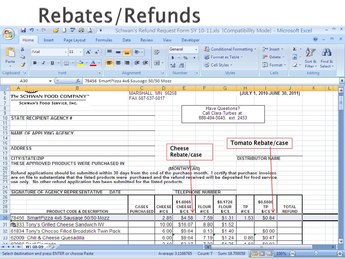Open a file from Quick Access toolbar
Screen dimensions: 345x259
56,30
